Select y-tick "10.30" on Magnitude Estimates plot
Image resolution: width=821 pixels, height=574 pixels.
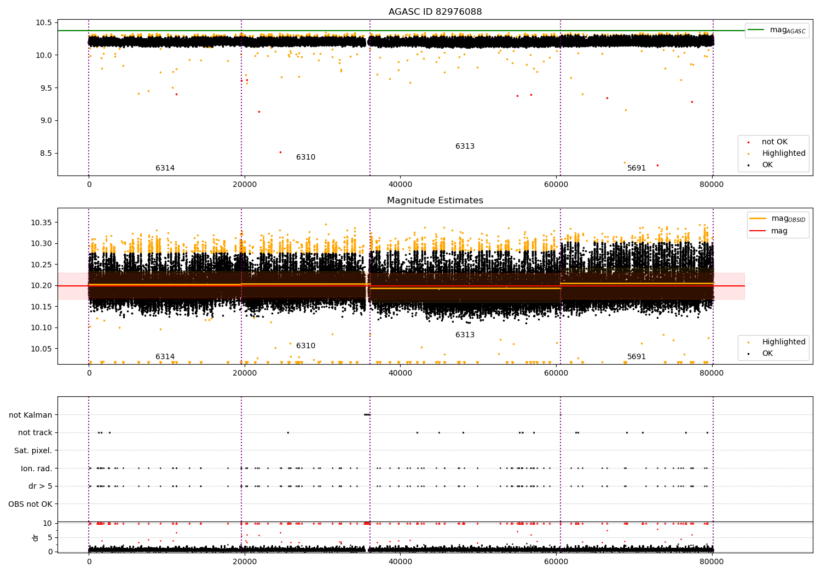pos(42,244)
